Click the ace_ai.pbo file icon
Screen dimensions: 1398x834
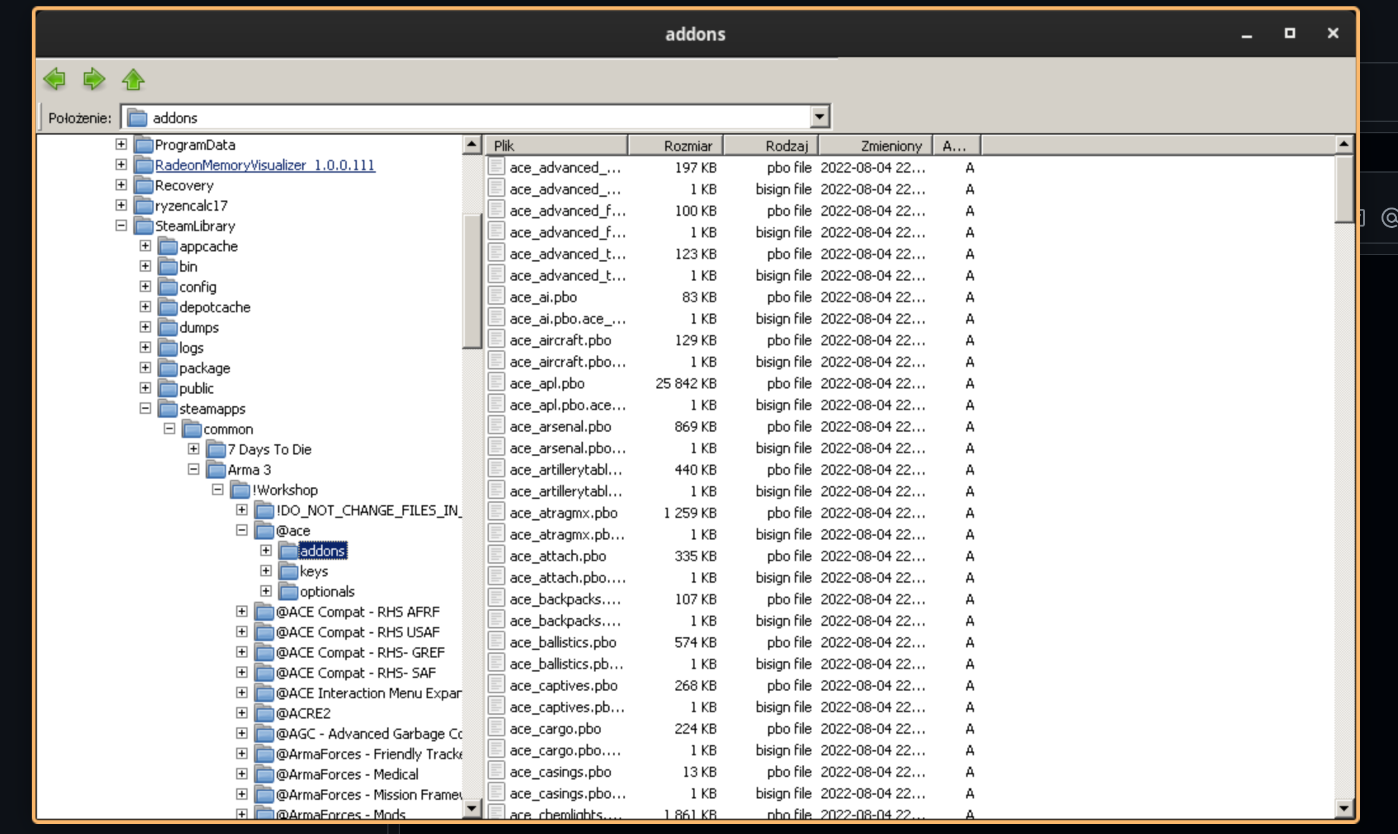(x=496, y=296)
